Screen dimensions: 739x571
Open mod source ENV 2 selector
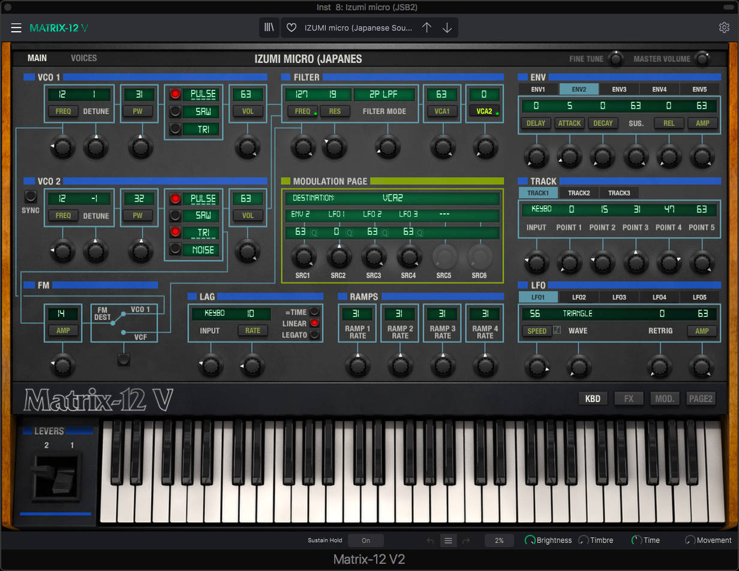point(301,214)
